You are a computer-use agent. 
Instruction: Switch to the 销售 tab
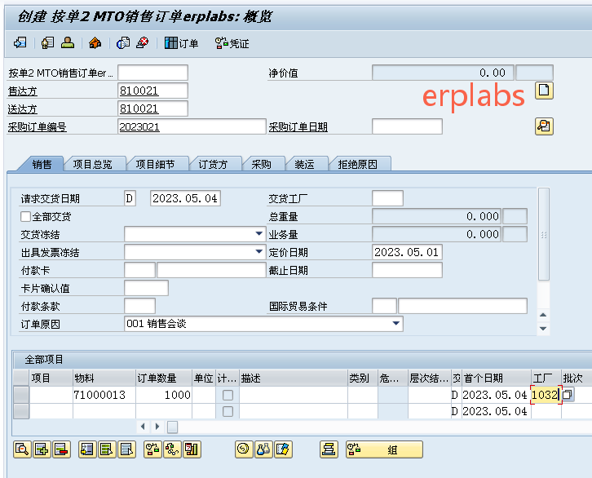42,164
